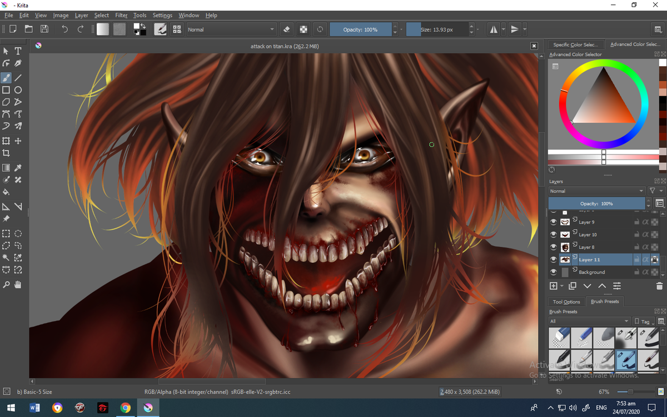Open the layer filter funnel dropdown
This screenshot has width=667, height=417.
click(x=656, y=191)
